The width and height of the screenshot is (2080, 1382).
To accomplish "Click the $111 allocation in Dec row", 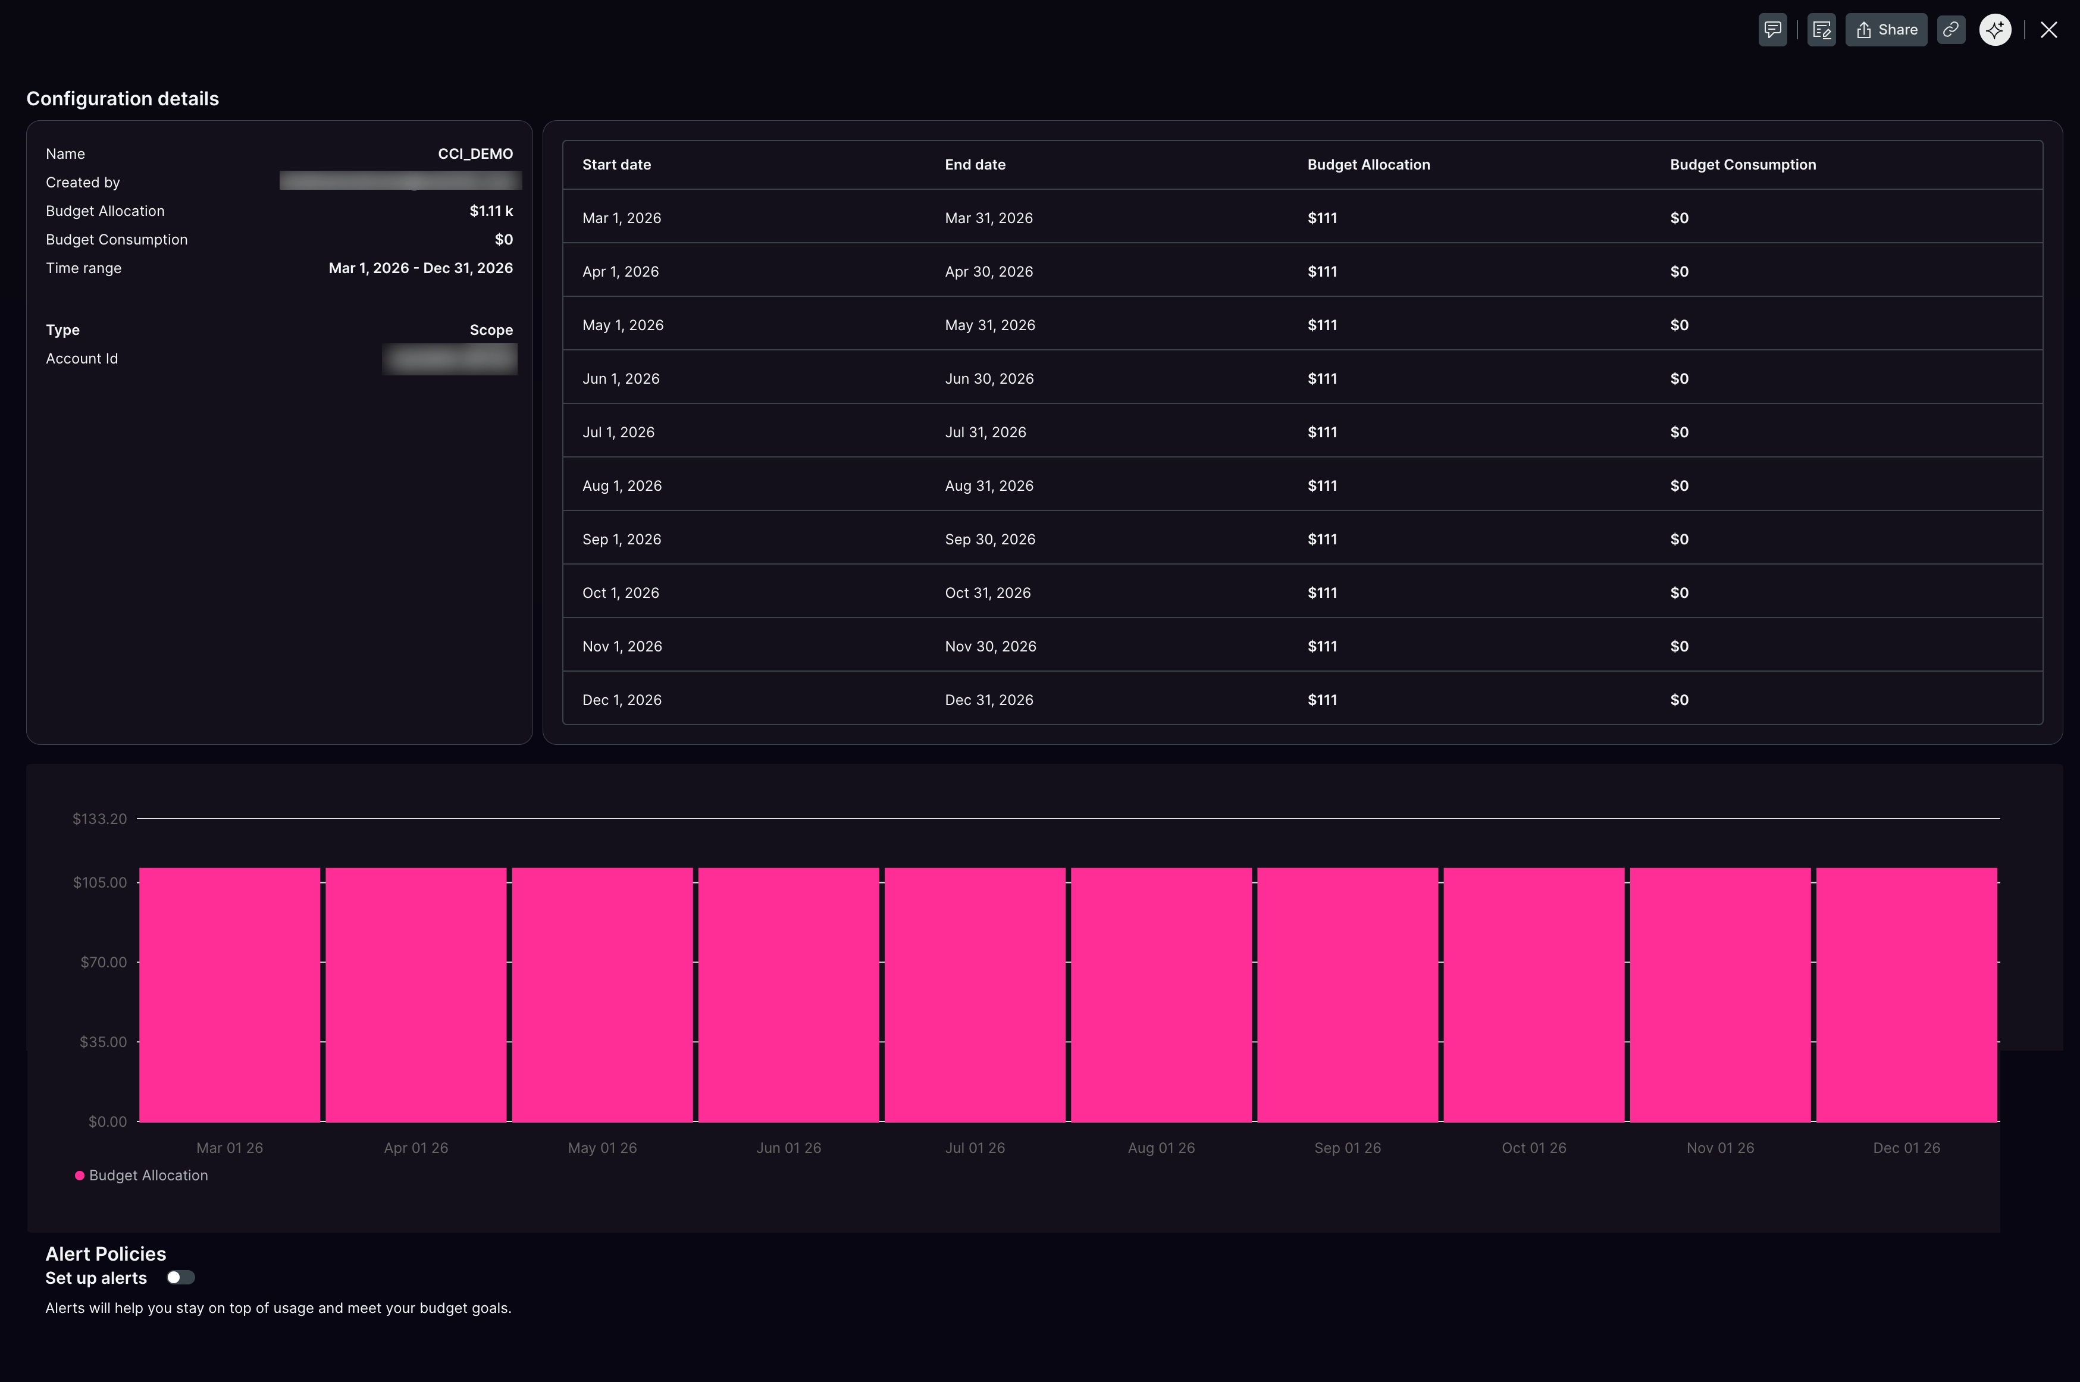I will [x=1322, y=700].
